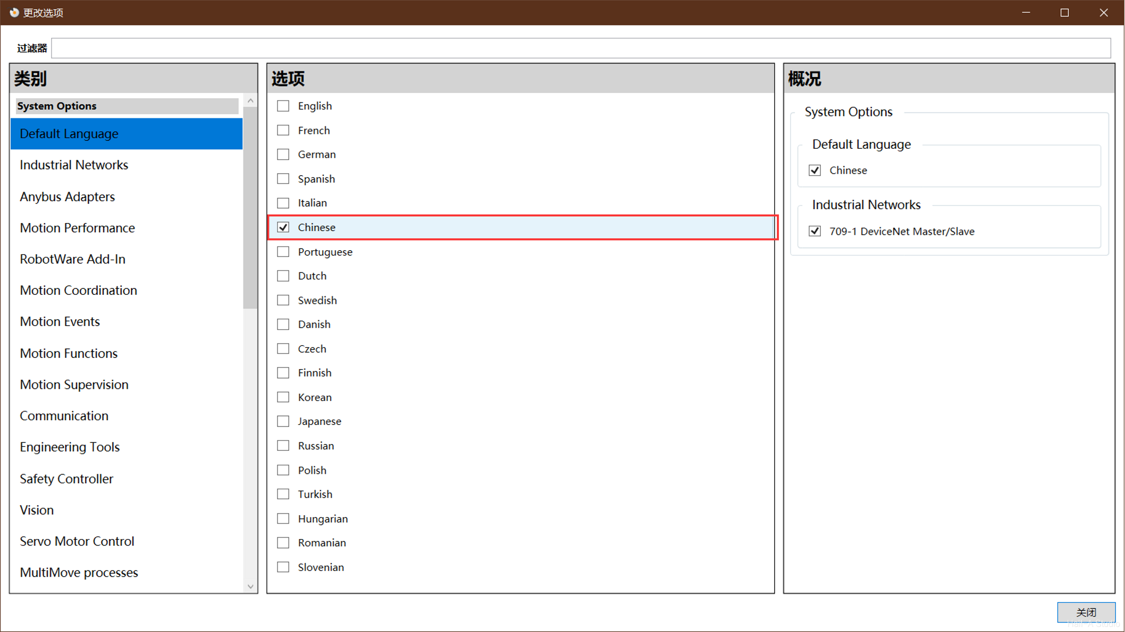Maximize the options window
The width and height of the screenshot is (1125, 632).
[x=1064, y=12]
